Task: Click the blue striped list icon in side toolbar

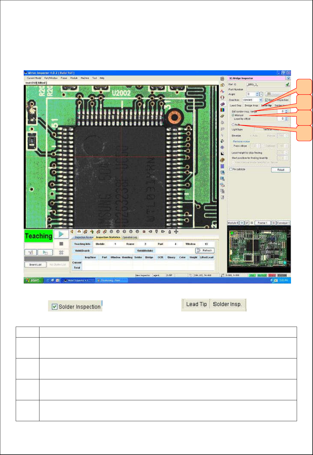Action: (222, 166)
